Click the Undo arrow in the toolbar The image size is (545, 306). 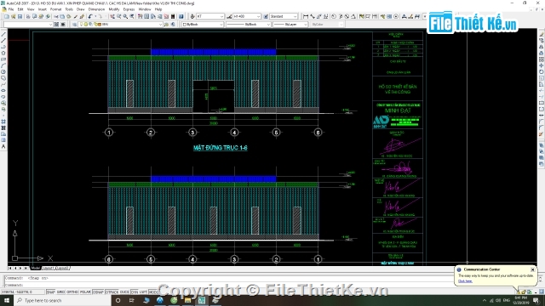tap(90, 16)
